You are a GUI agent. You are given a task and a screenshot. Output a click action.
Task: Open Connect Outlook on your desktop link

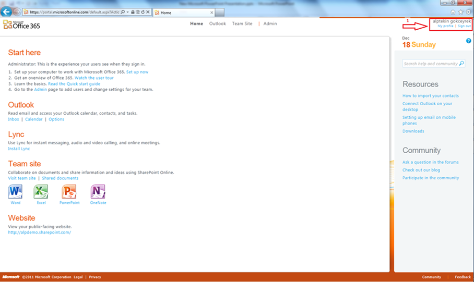tap(427, 106)
